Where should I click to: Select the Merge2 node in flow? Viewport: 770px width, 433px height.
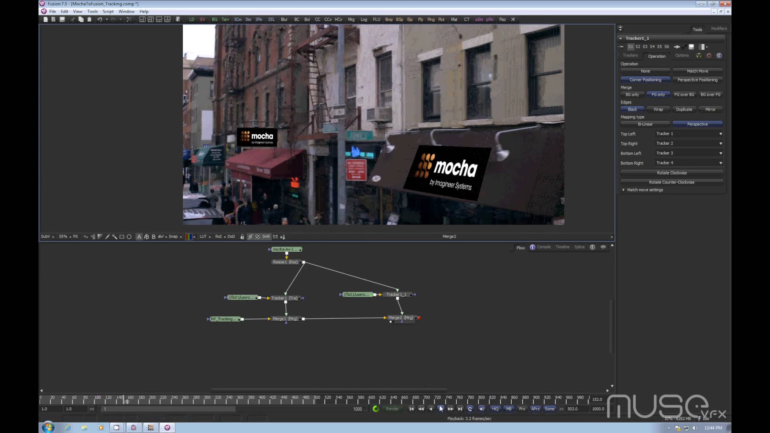coord(401,318)
